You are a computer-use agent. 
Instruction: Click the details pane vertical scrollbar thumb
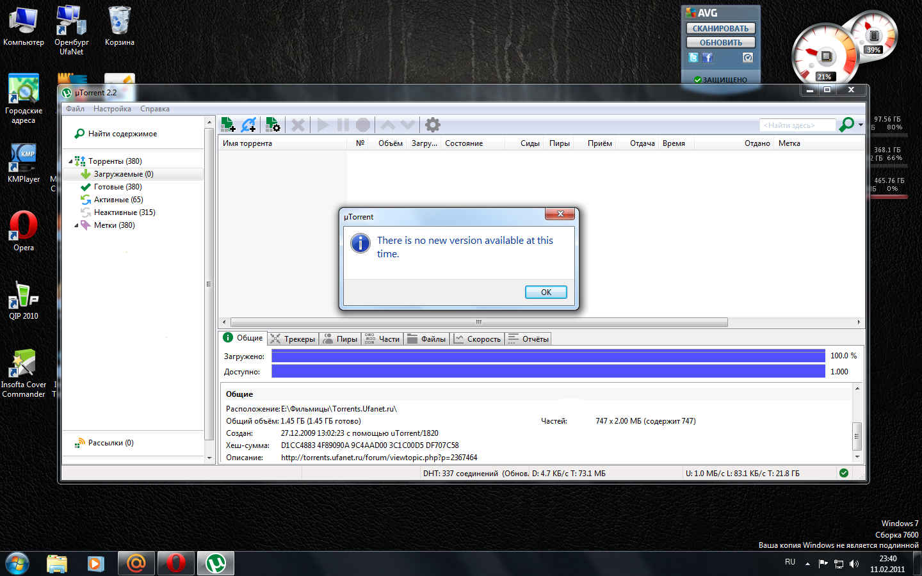(857, 436)
